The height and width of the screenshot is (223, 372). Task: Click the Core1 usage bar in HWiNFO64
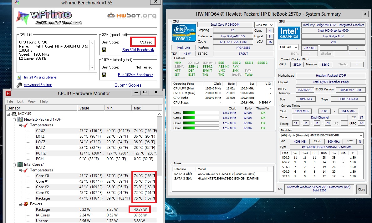point(201,118)
